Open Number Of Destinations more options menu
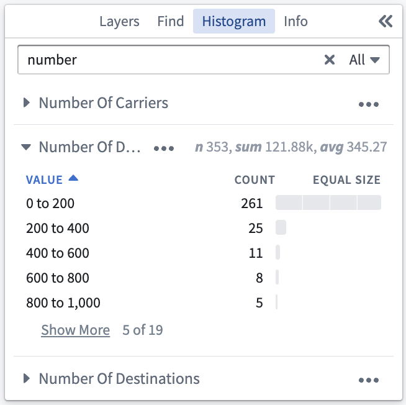Viewport: 406px width, 405px height. click(x=369, y=380)
